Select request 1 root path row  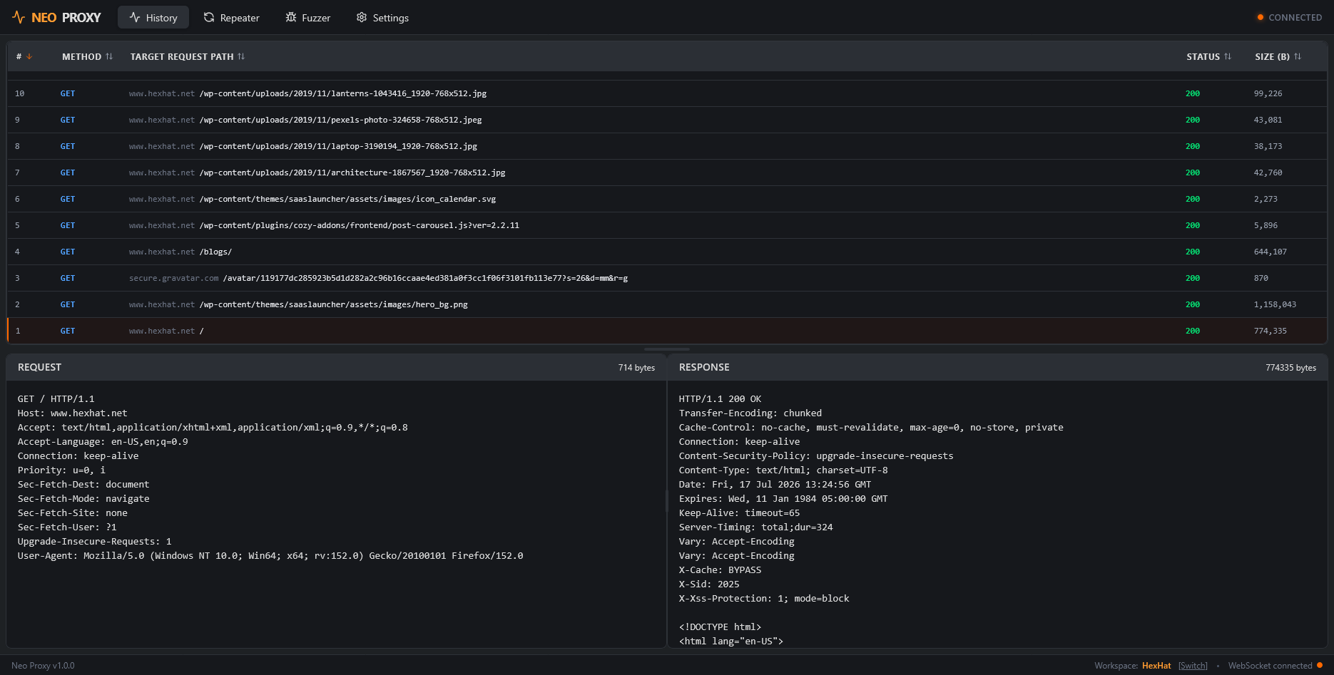tap(667, 331)
